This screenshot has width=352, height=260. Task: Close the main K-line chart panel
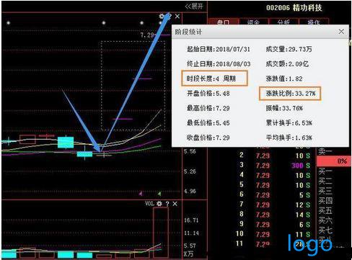tap(177, 17)
